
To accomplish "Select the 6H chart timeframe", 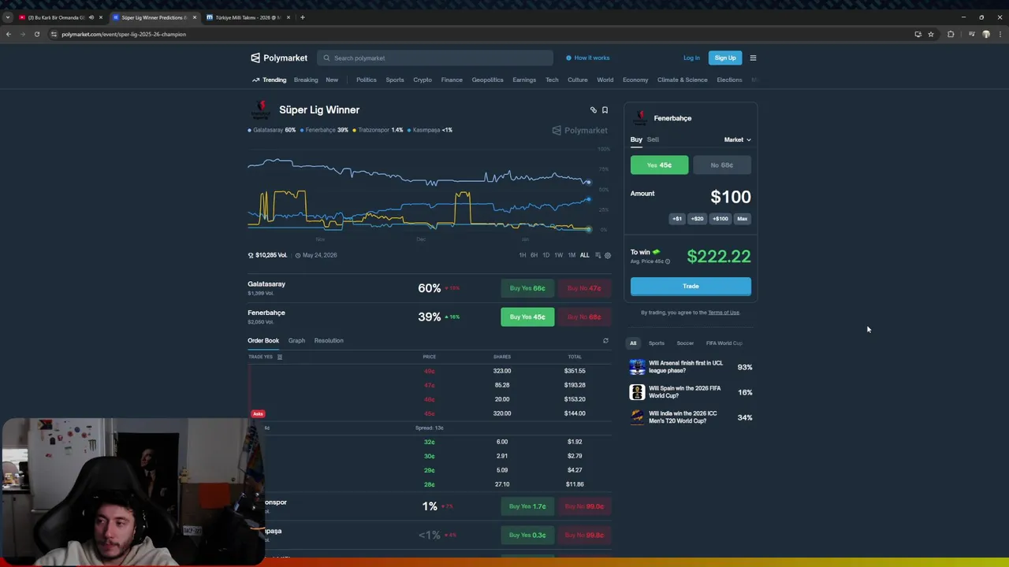I will coord(534,255).
